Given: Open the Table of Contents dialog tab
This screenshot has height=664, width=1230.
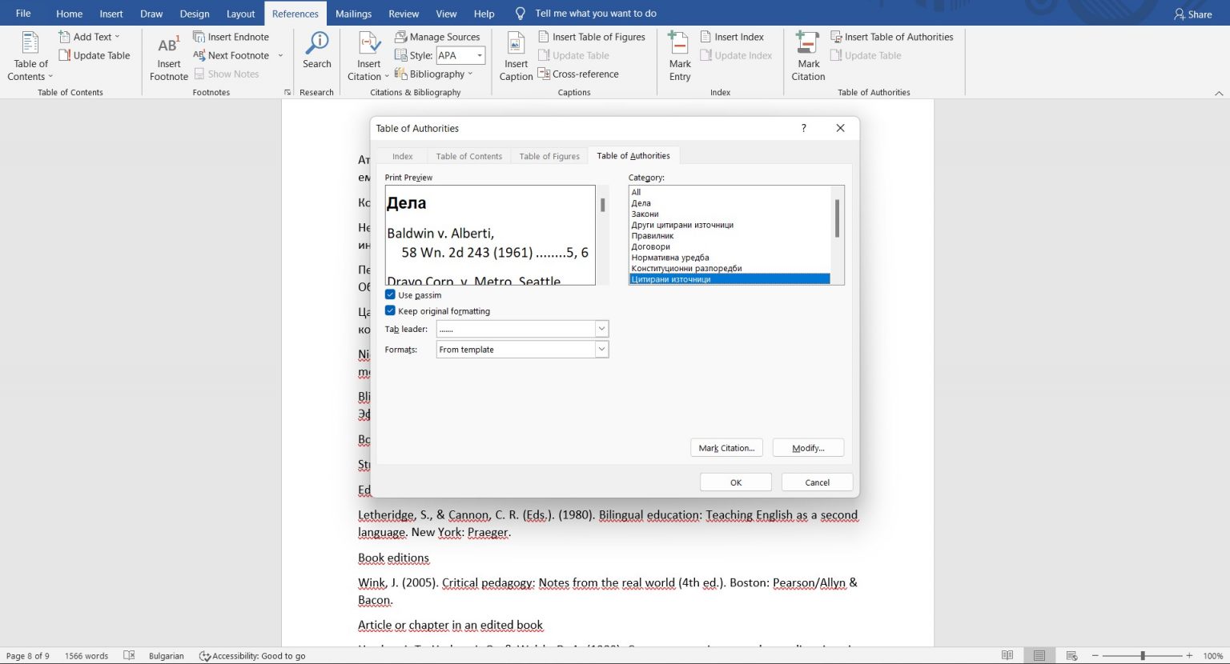Looking at the screenshot, I should pyautogui.click(x=468, y=156).
